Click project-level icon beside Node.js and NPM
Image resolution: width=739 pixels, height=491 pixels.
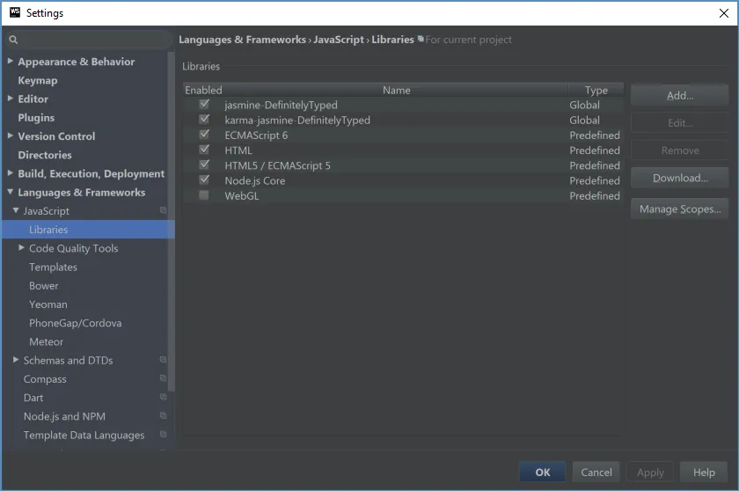[x=163, y=415]
